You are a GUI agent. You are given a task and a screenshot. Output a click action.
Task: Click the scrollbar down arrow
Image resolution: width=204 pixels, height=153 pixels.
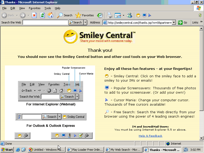point(201,138)
